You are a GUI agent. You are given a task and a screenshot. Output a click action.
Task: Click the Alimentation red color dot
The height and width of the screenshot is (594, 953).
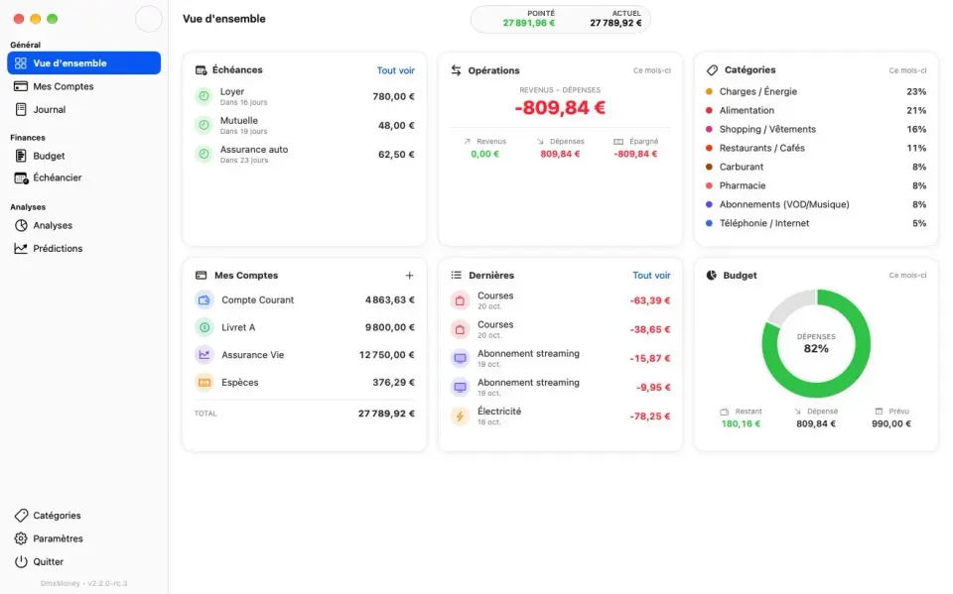pyautogui.click(x=709, y=110)
